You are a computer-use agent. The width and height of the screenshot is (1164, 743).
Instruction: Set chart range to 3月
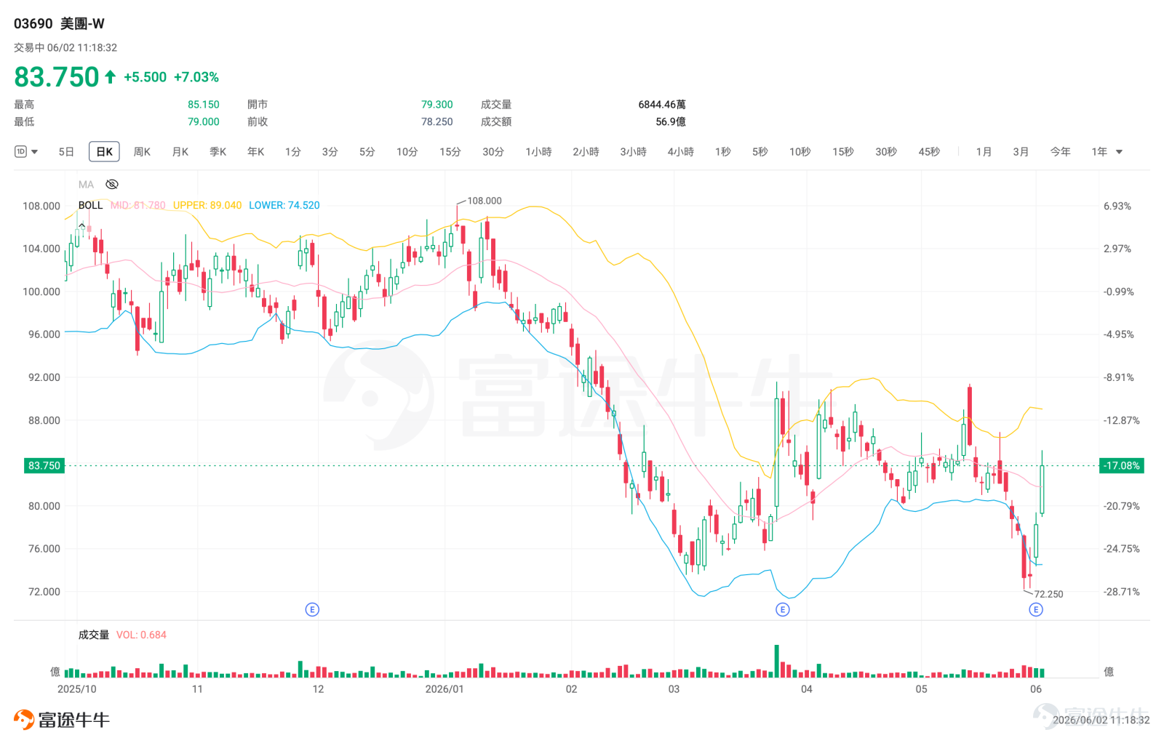coord(1021,152)
